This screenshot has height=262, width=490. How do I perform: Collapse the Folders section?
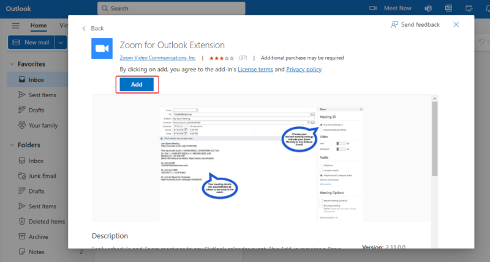[x=12, y=145]
